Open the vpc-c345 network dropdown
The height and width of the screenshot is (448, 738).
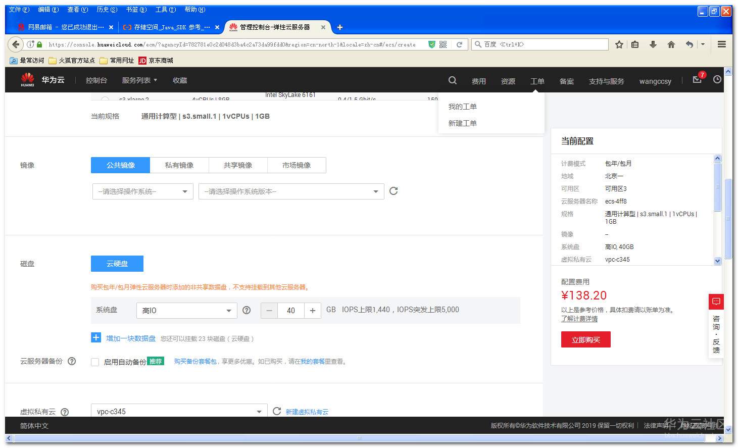click(x=179, y=411)
